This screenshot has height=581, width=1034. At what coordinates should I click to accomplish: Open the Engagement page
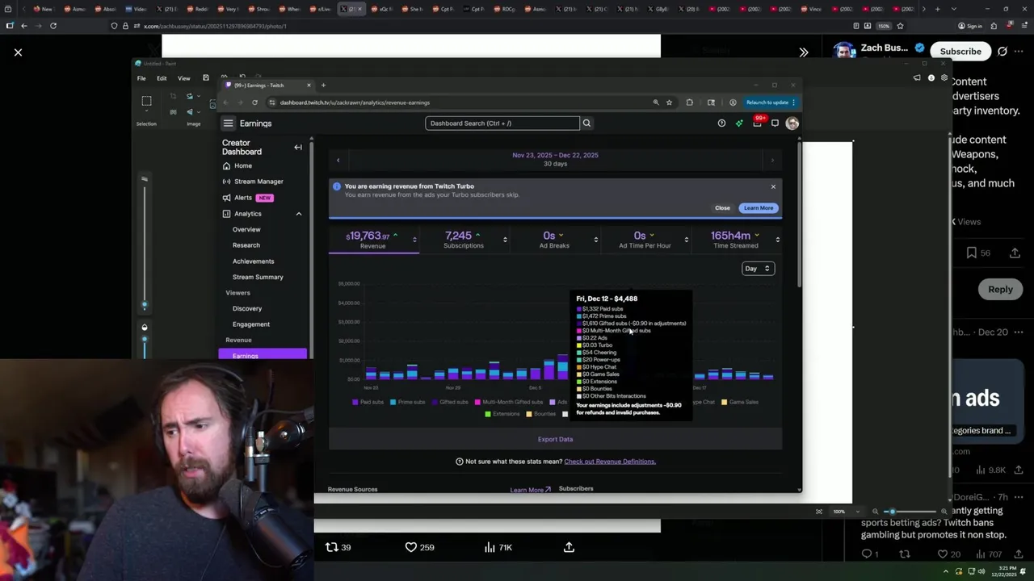coord(251,324)
